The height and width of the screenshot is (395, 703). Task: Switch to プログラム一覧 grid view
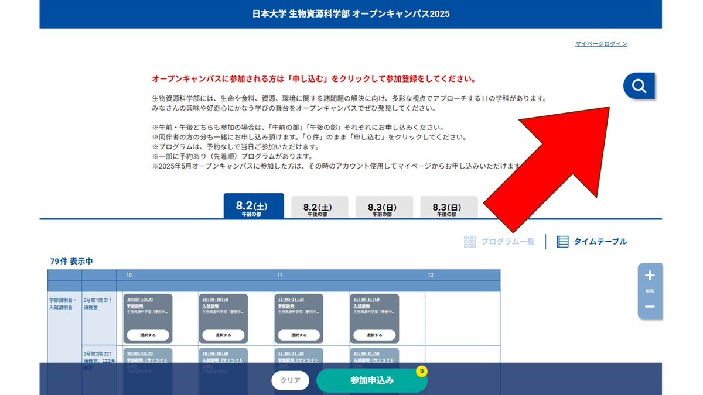tap(499, 242)
